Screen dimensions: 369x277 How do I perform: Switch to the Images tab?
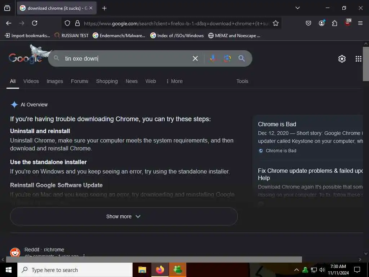(55, 81)
